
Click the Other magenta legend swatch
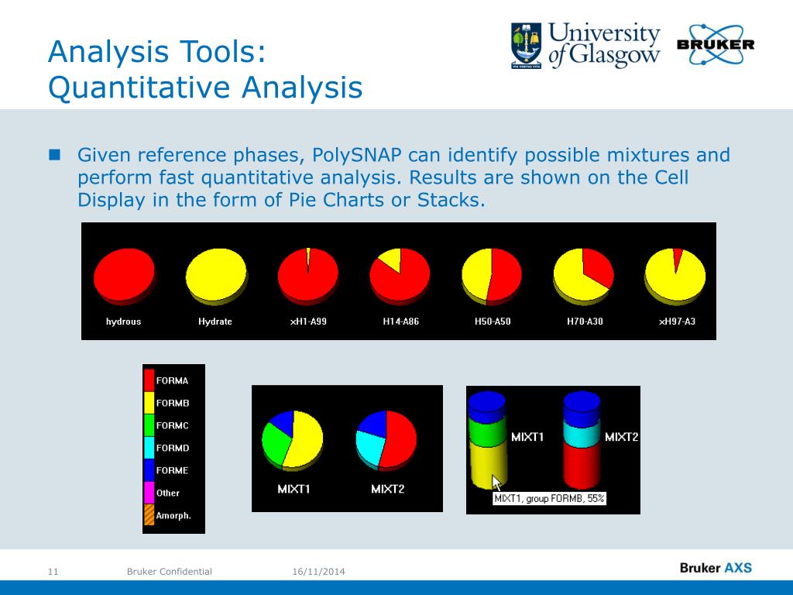[149, 492]
